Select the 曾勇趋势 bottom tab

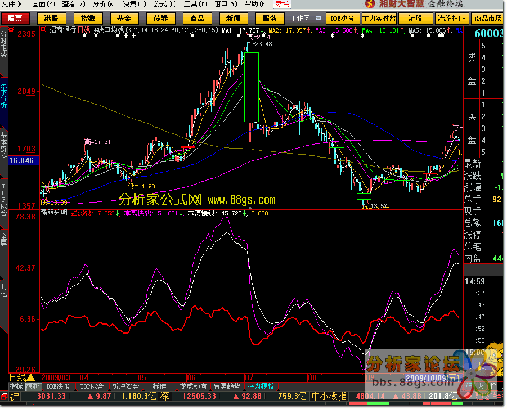coord(227,386)
